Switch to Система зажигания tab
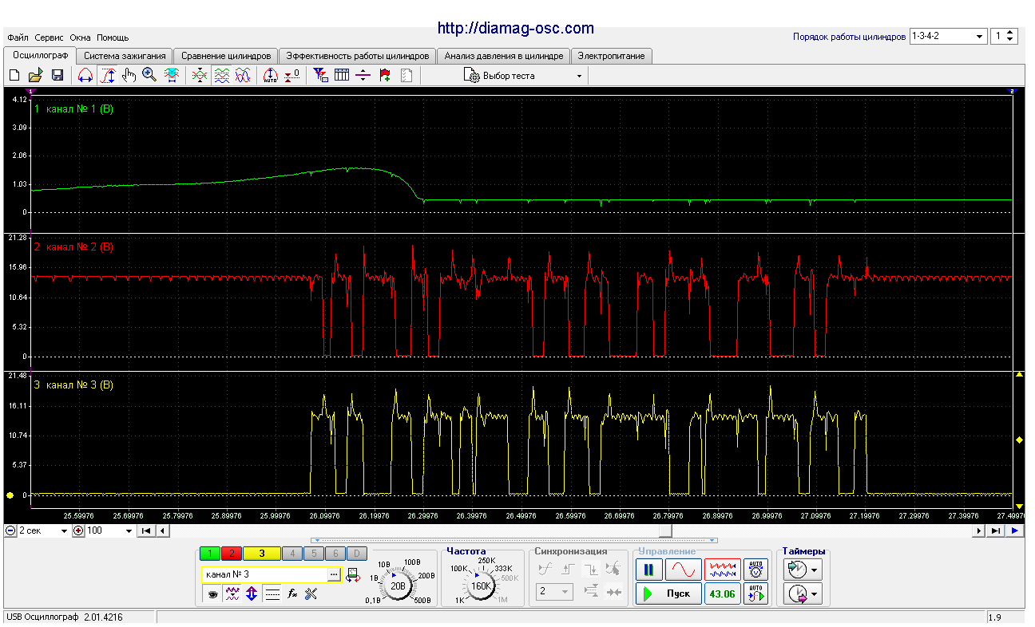Viewport: 1035px width, 627px height. (125, 56)
